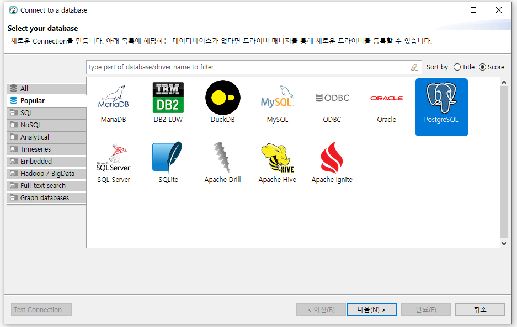This screenshot has height=327, width=517.
Task: Open the Popular category
Action: click(47, 100)
